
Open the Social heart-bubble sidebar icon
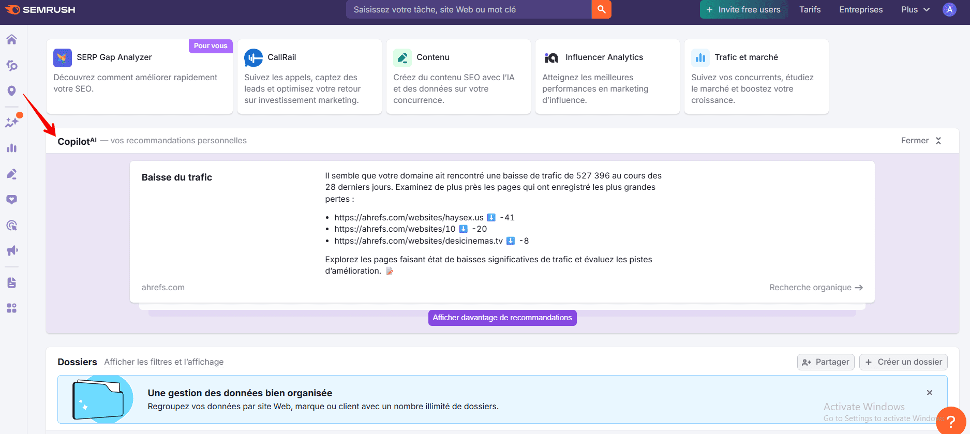point(11,200)
